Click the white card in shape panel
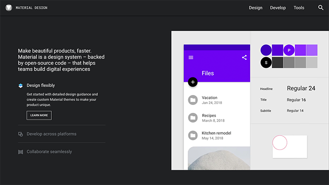The width and height of the screenshot is (329, 185). coord(290,147)
